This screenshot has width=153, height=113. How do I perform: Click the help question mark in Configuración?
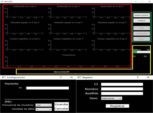click(x=61, y=77)
